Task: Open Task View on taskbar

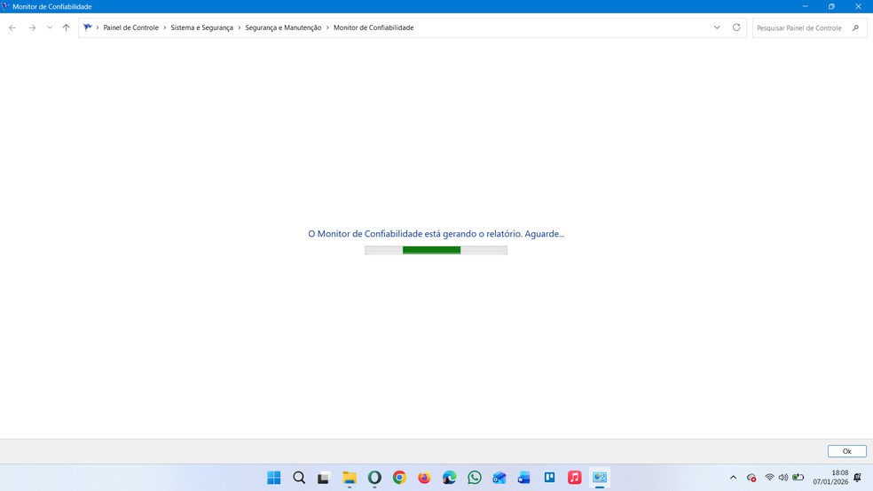Action: [x=324, y=478]
